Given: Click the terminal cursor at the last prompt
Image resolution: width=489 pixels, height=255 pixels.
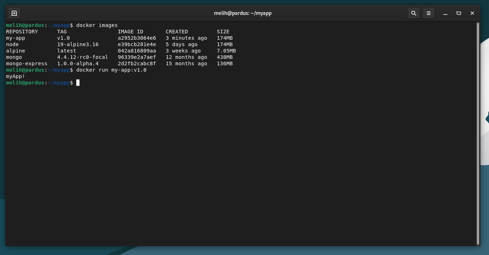Looking at the screenshot, I should [x=78, y=83].
